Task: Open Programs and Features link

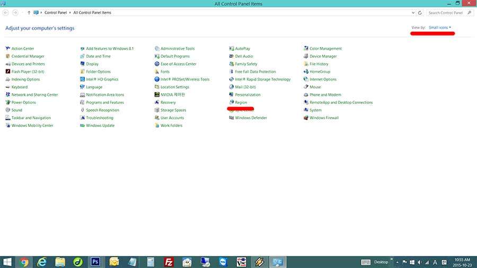Action: tap(104, 102)
